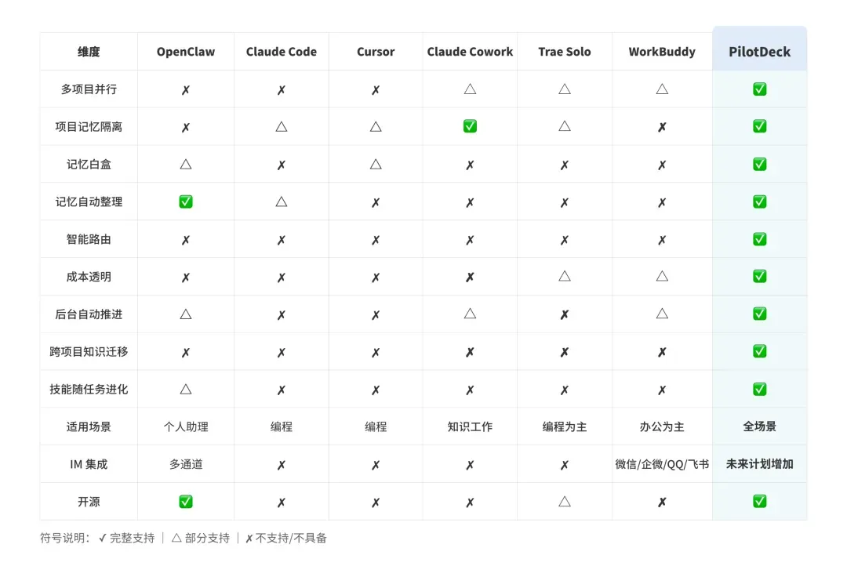Click PilotDeck's green check in 跨项目知识迁移 row
The width and height of the screenshot is (847, 577).
pos(759,351)
